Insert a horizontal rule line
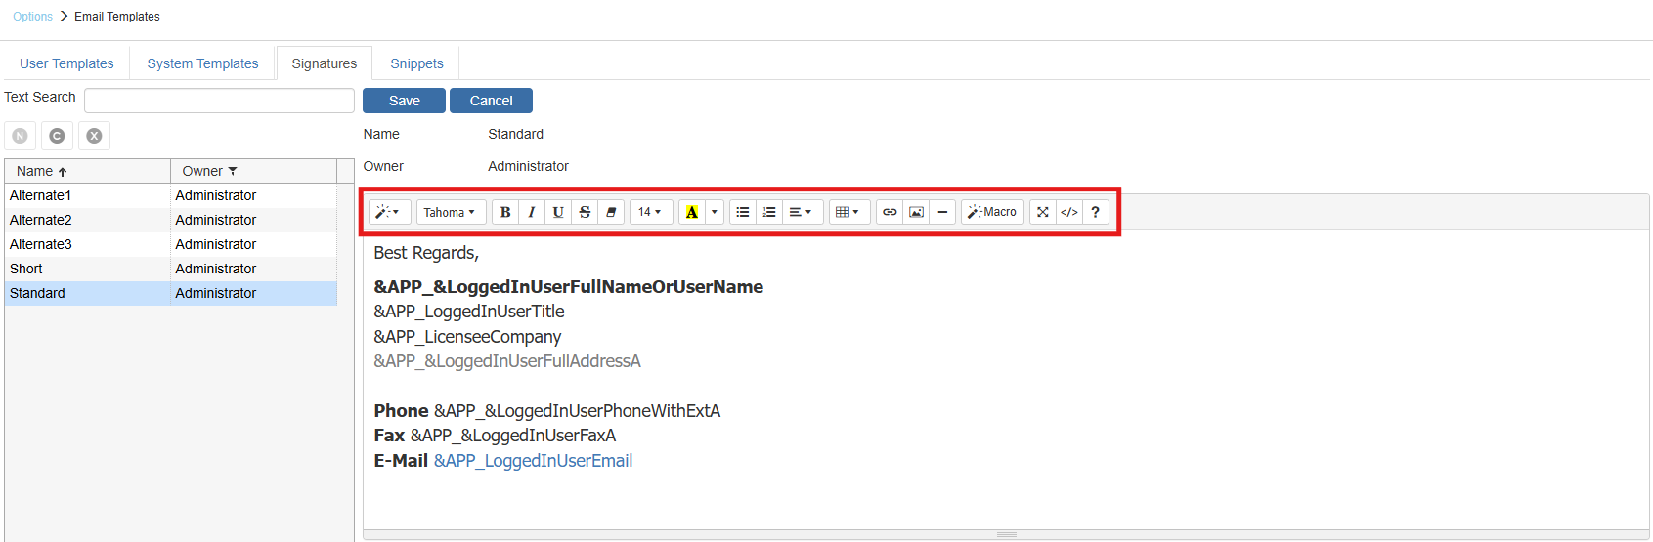This screenshot has width=1653, height=542. coord(942,212)
